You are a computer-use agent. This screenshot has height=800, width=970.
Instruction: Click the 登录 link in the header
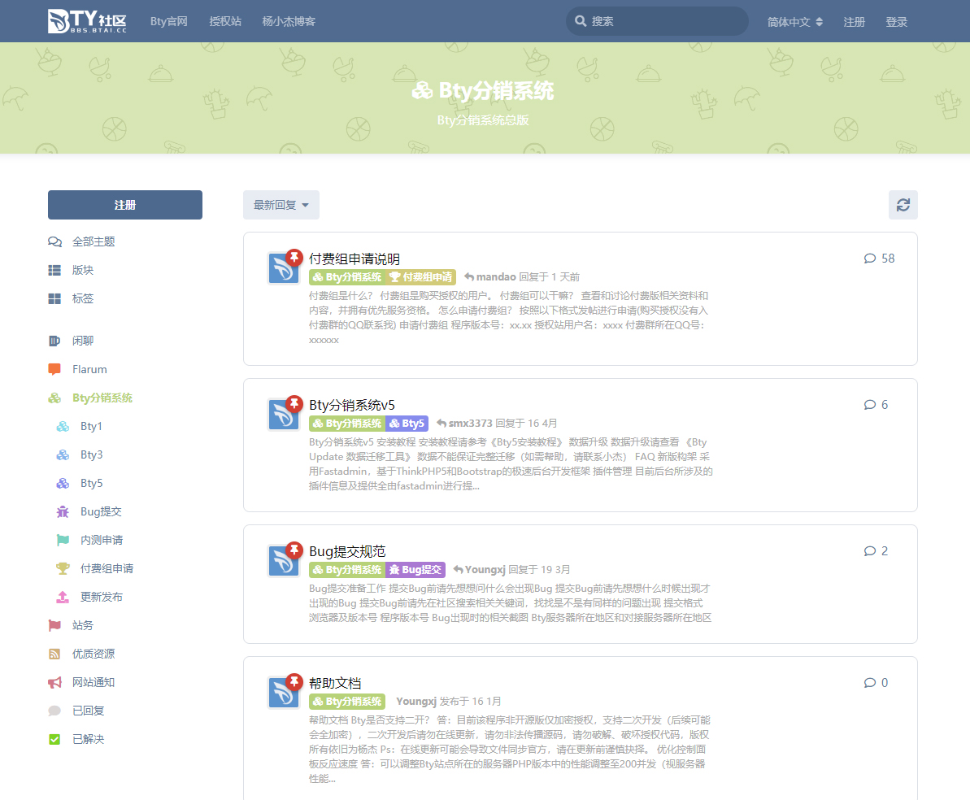[896, 22]
